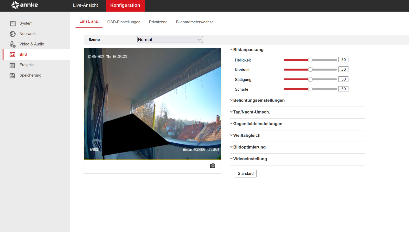Open the Ereignis calendar icon
Screen dimensions: 409x232
12,65
